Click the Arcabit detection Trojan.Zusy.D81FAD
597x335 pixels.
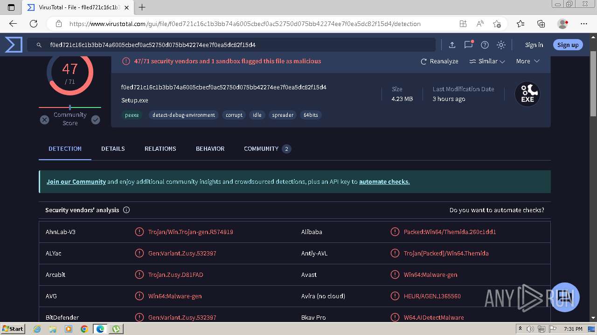175,275
